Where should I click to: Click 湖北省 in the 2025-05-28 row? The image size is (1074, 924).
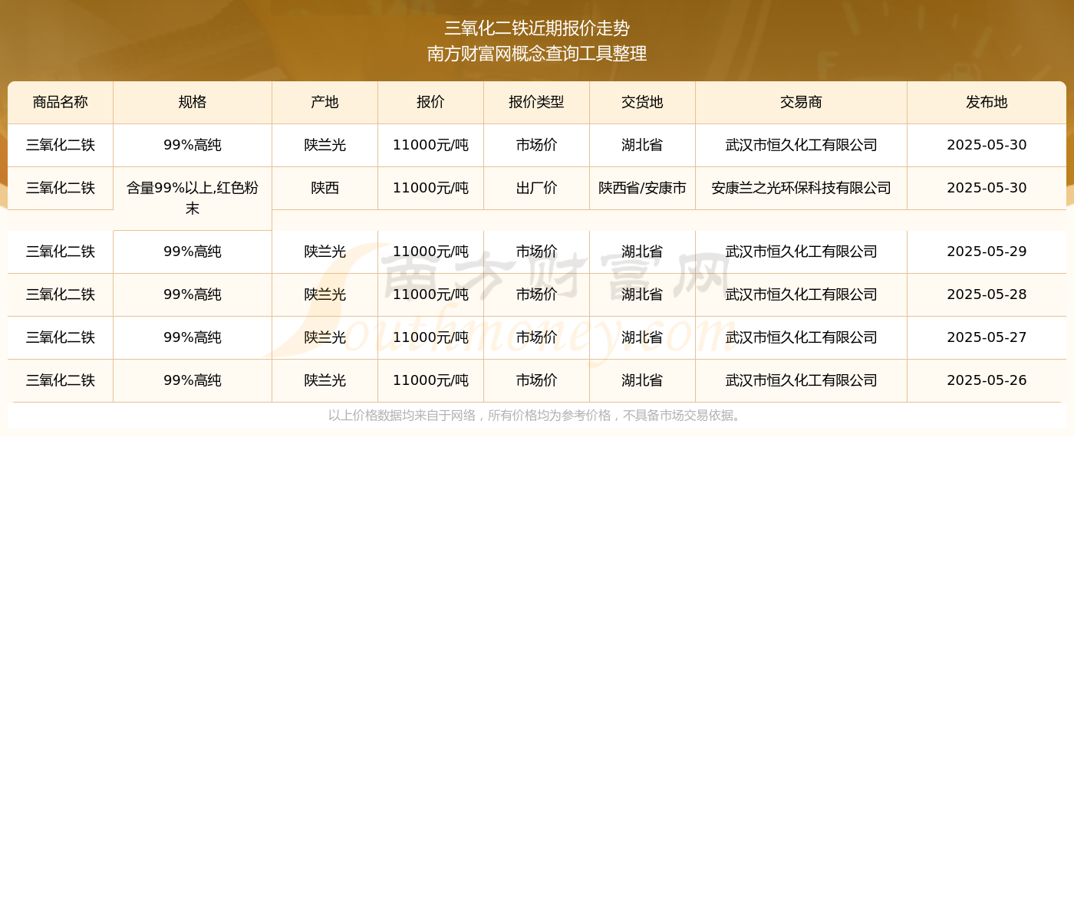(x=643, y=294)
